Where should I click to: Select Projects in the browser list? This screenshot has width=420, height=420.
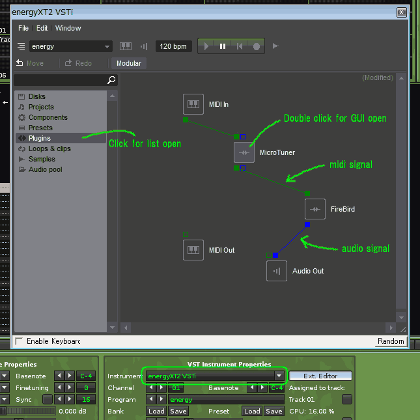click(61, 107)
